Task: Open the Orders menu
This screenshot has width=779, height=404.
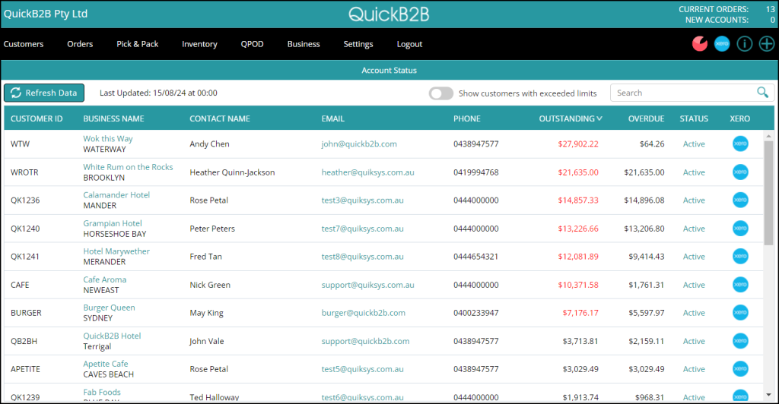Action: [x=80, y=44]
